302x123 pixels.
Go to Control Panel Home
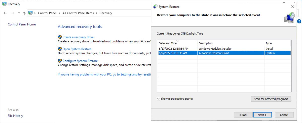tap(22, 24)
